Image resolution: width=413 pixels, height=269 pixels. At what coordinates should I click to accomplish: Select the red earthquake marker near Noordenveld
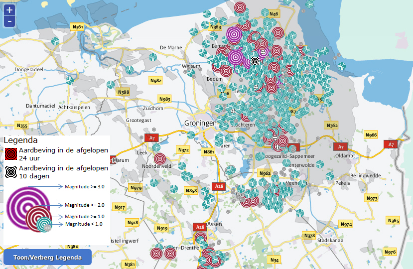[160, 158]
